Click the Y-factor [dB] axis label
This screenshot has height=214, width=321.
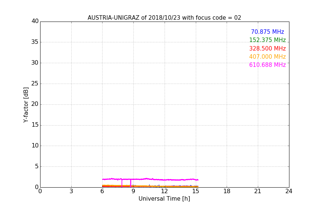26,105
